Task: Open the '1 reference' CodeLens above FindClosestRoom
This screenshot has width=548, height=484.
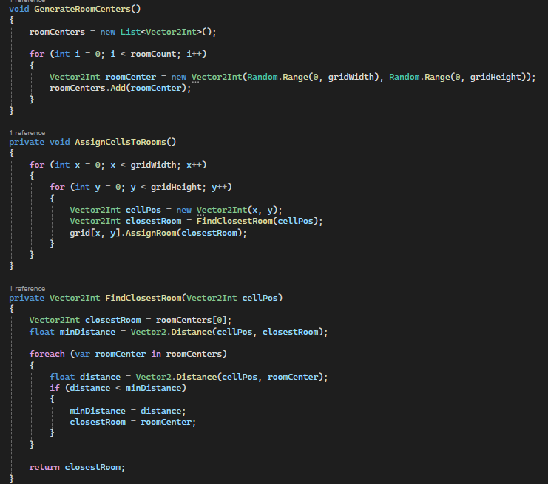Action: point(27,288)
